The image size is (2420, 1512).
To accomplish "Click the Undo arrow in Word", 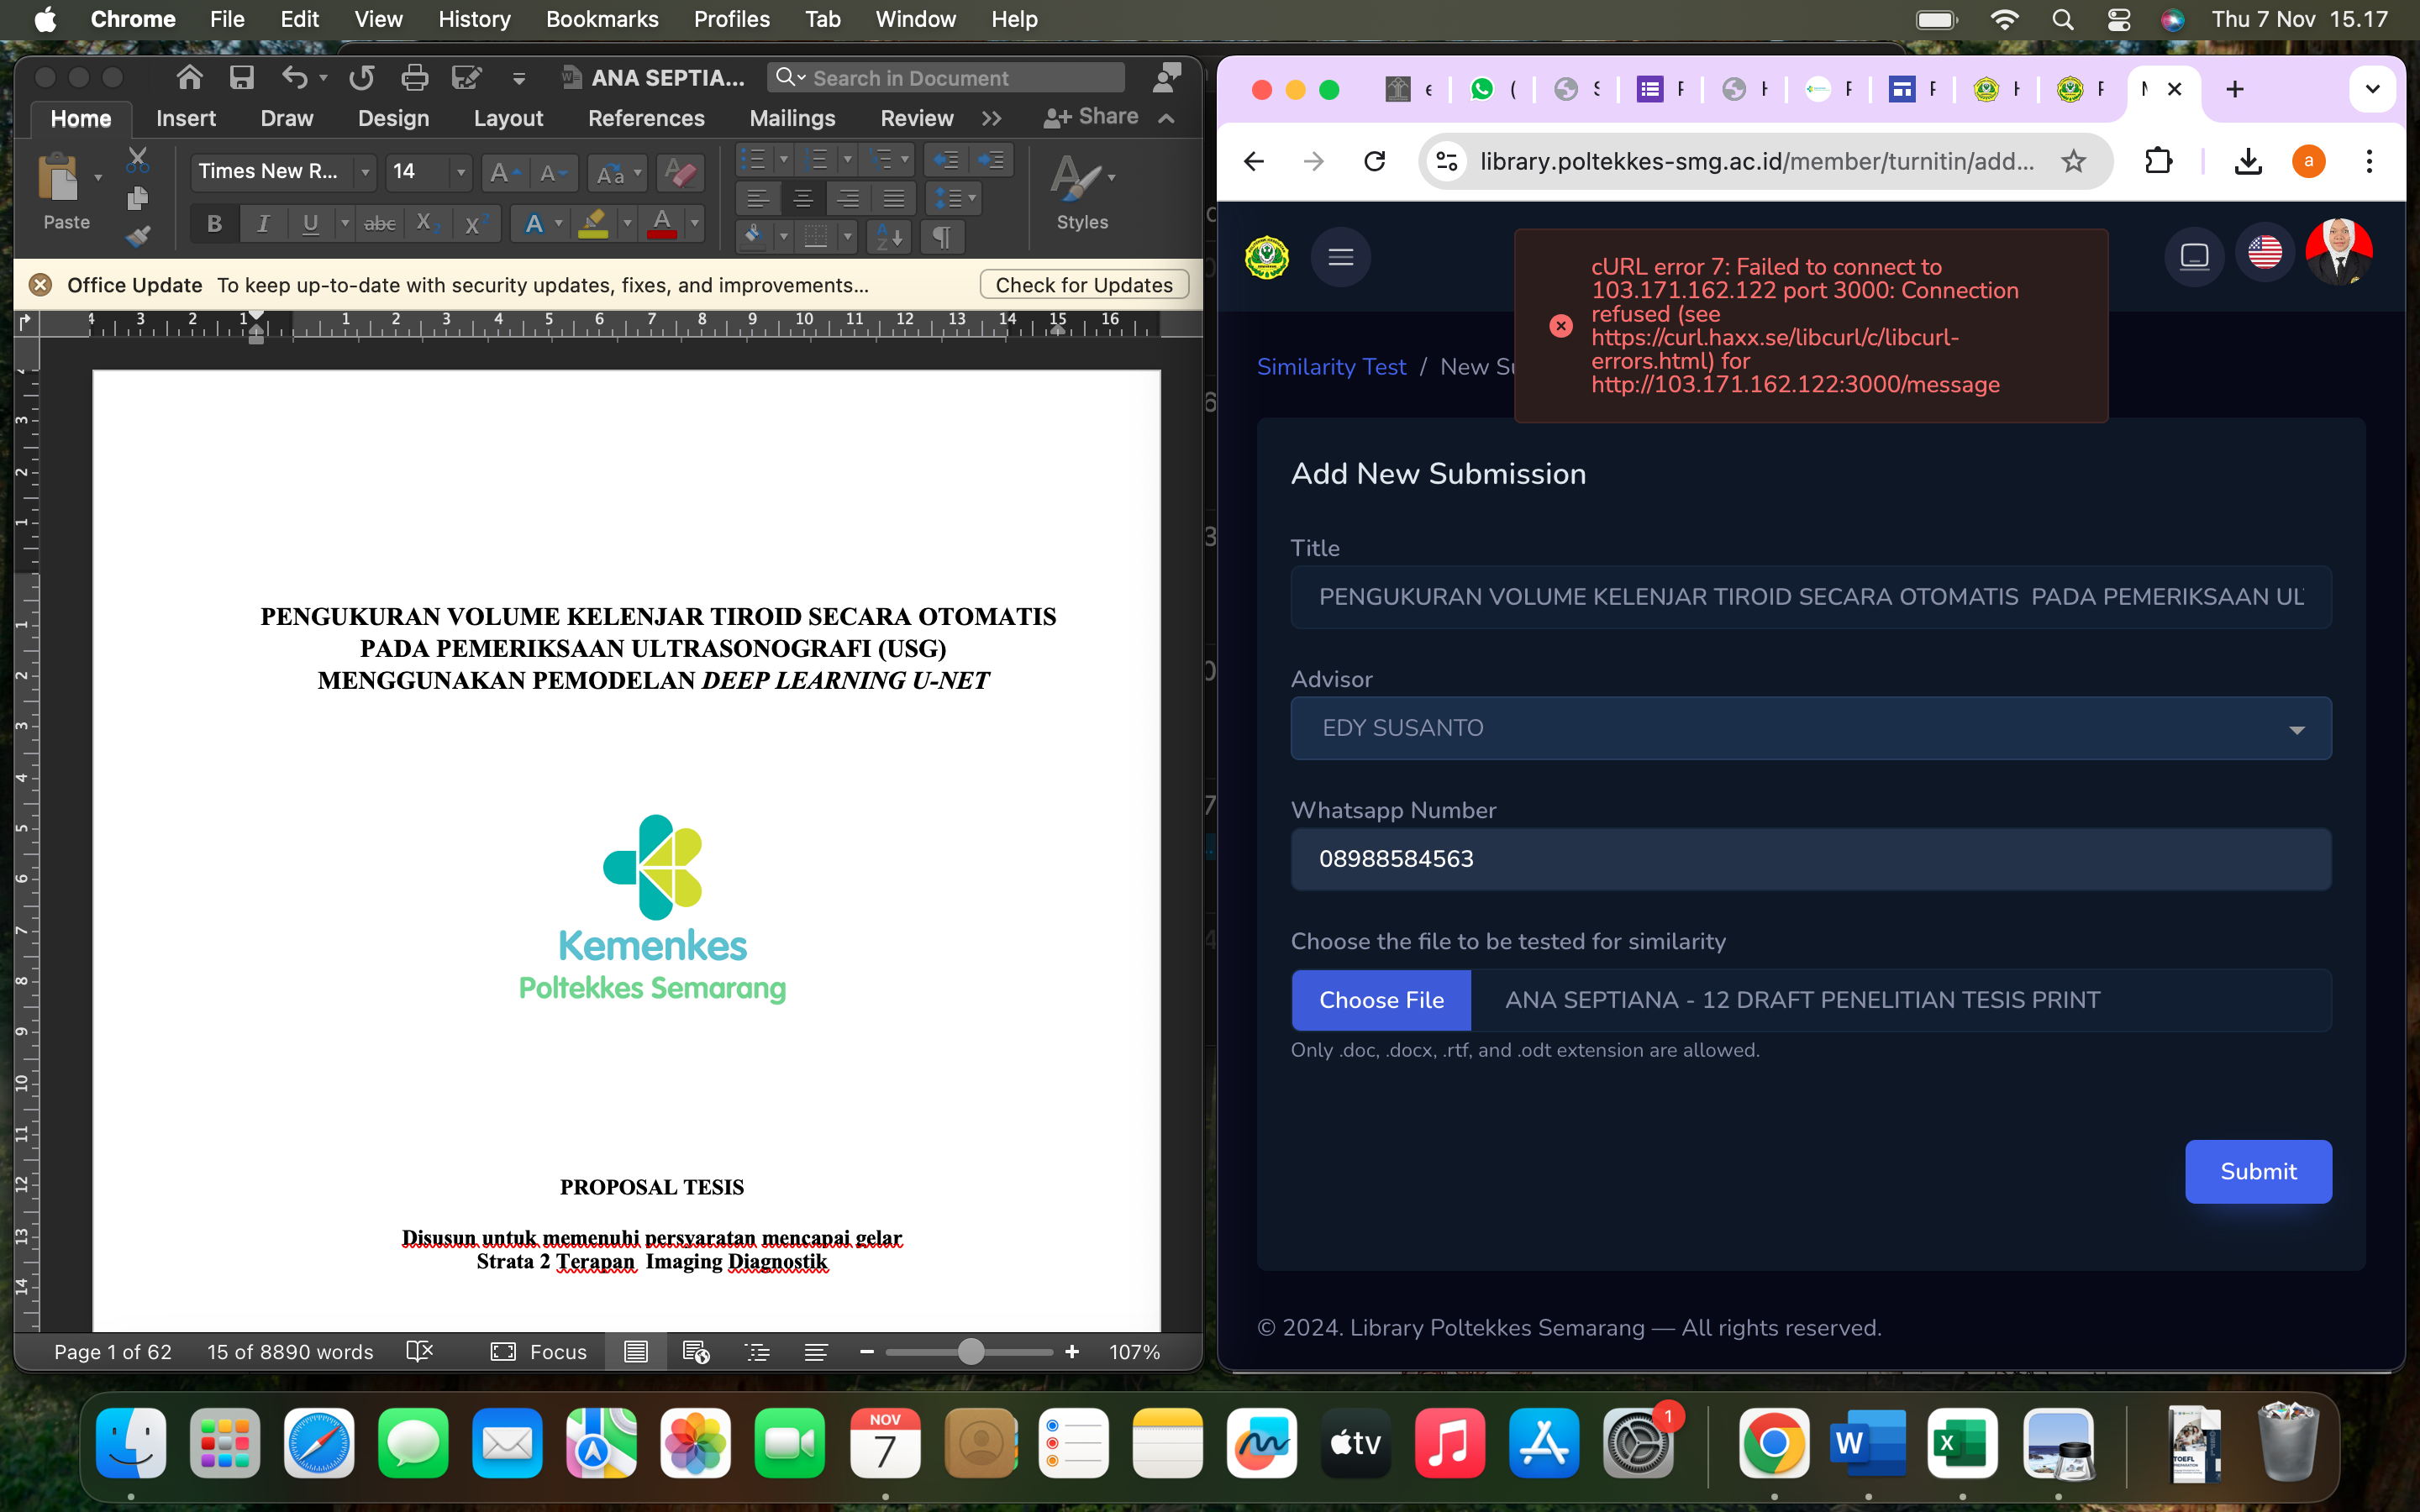I will click(294, 78).
